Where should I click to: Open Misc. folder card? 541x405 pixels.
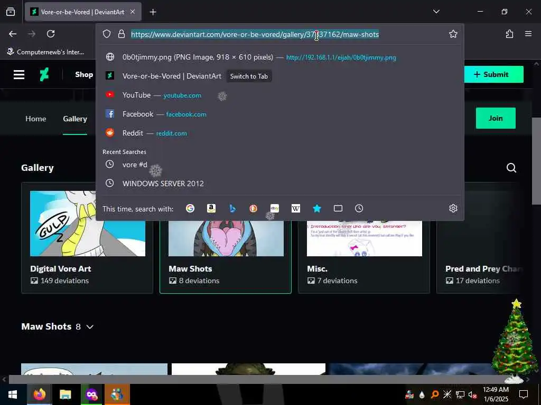click(x=364, y=238)
